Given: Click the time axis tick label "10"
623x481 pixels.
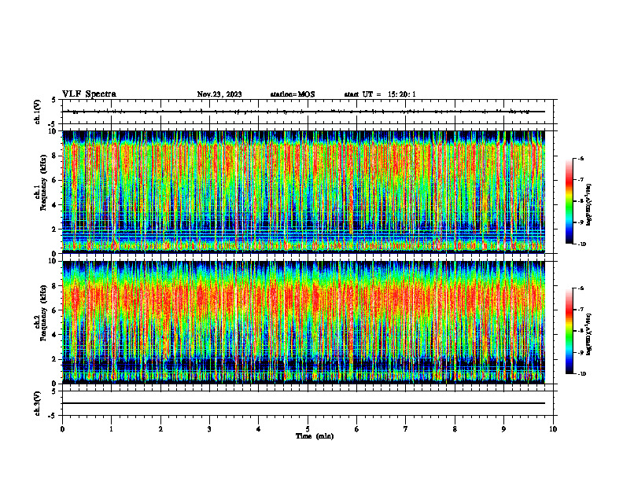Looking at the screenshot, I should (x=553, y=429).
